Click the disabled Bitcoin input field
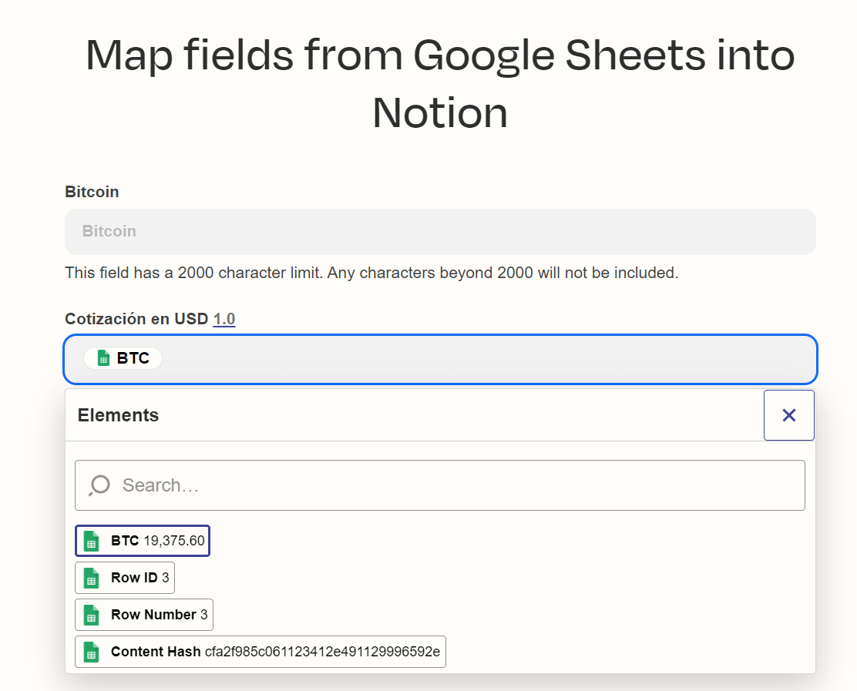 tap(440, 231)
